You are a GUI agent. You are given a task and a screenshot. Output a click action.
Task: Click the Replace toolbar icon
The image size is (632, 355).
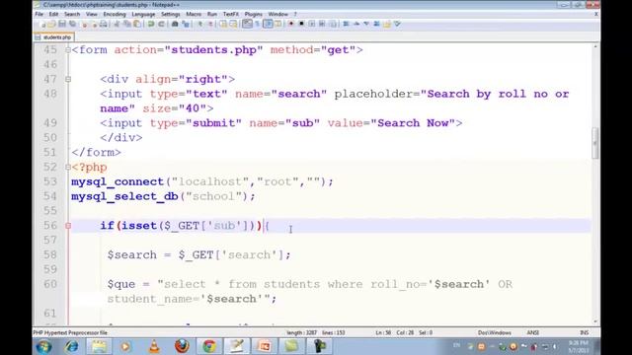(x=186, y=24)
